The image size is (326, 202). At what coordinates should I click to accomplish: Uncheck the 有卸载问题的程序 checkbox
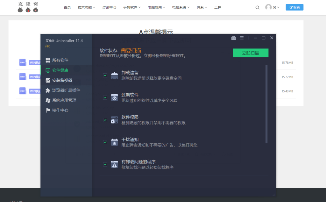(105, 164)
